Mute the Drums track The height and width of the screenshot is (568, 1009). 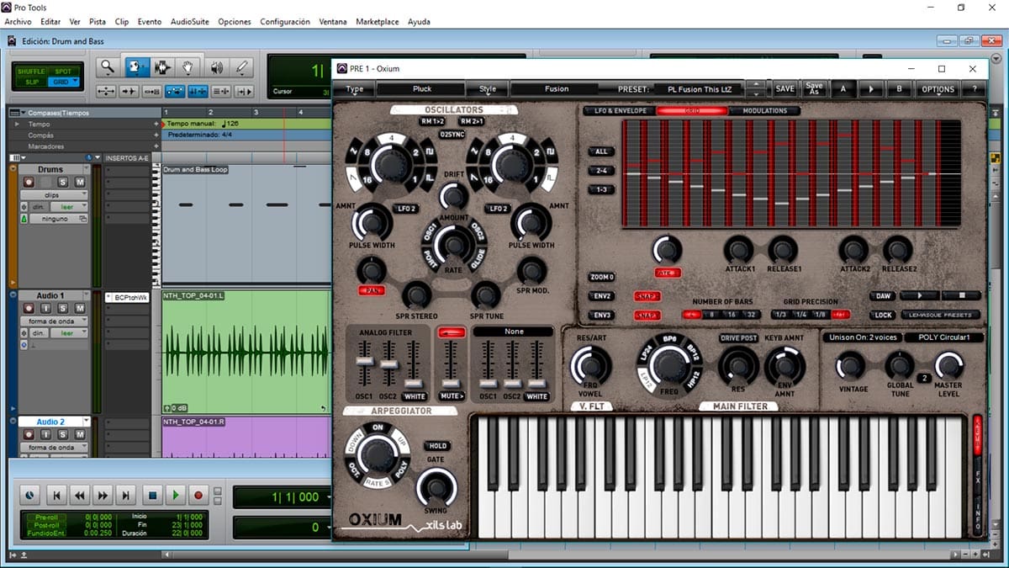tap(80, 182)
